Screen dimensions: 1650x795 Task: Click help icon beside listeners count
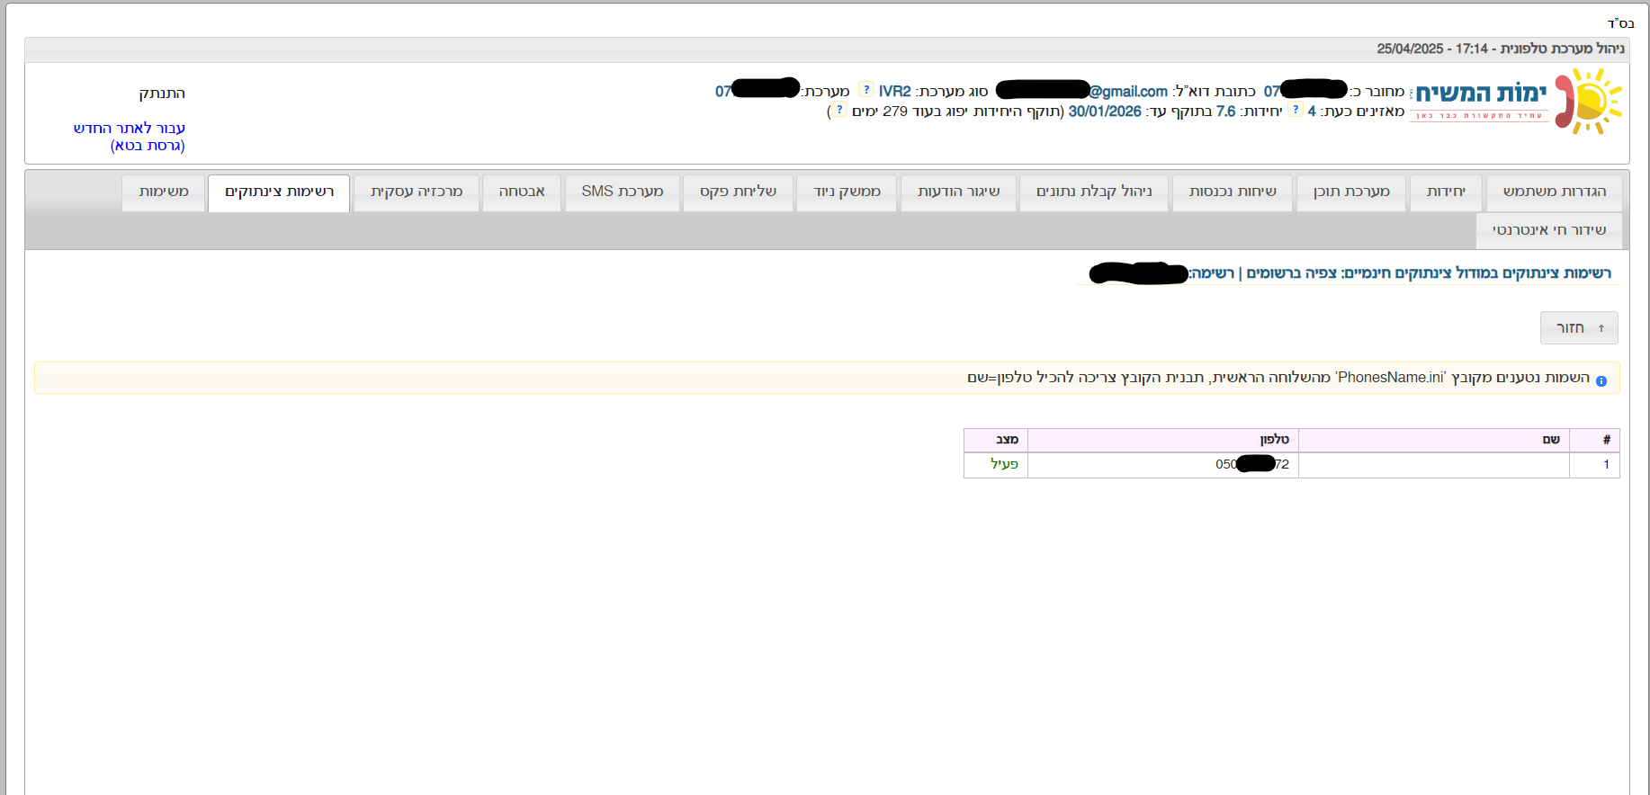(1296, 110)
